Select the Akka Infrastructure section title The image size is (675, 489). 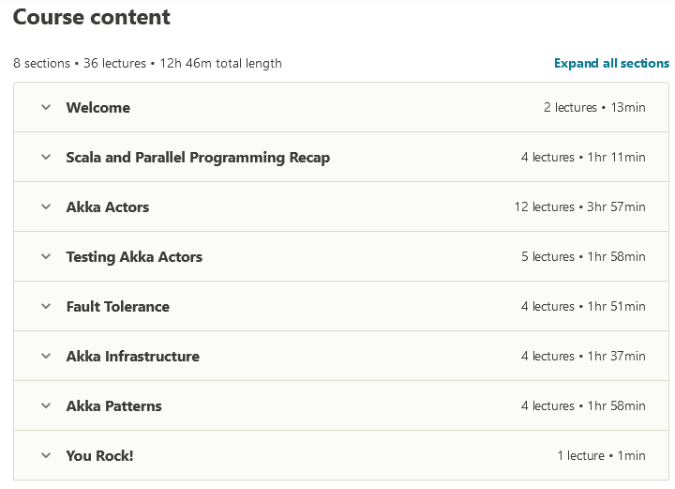[132, 357]
